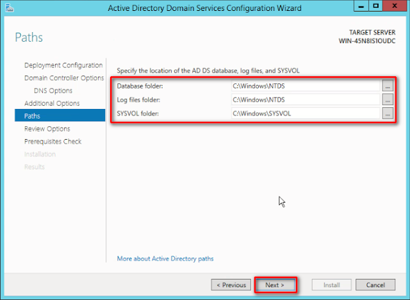Click the TARGET SERVER label
Image resolution: width=410 pixels, height=300 pixels.
[372, 33]
